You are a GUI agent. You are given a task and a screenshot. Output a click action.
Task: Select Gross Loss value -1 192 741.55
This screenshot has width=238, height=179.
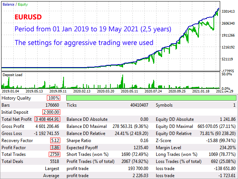click(x=46, y=134)
